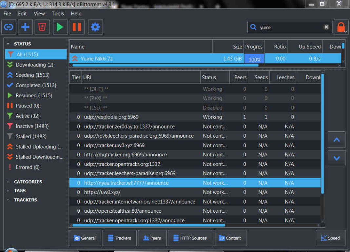
Task: Open the Help menu
Action: click(x=76, y=14)
